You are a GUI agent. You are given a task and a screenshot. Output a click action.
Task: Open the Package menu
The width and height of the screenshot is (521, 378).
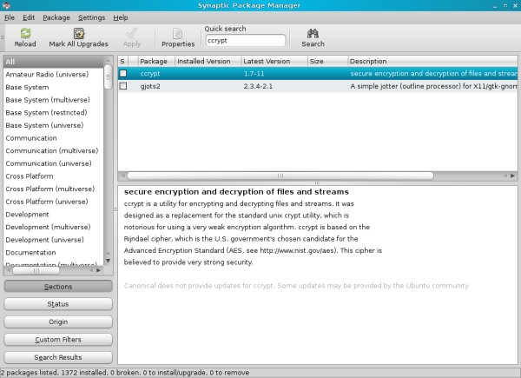pos(56,17)
